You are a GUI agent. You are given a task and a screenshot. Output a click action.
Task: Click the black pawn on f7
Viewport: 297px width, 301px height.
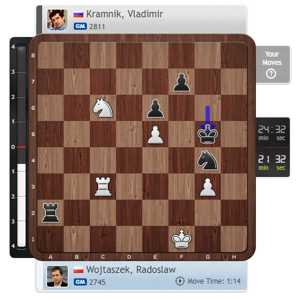point(182,82)
